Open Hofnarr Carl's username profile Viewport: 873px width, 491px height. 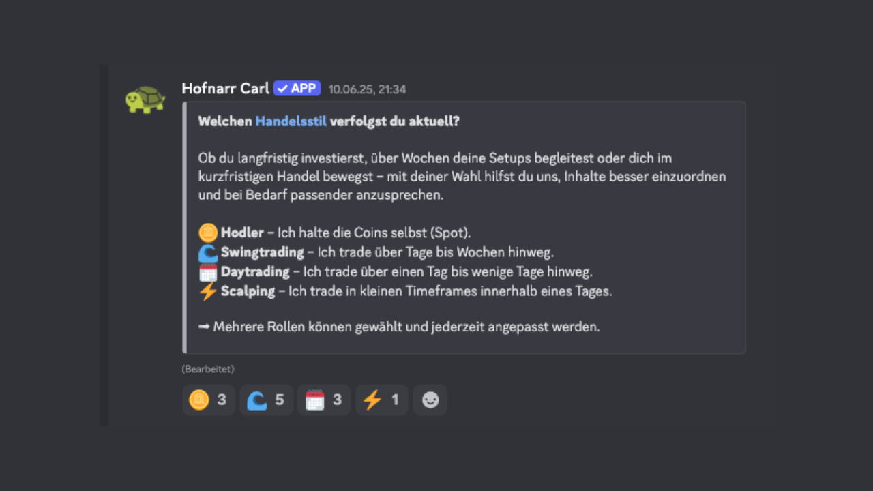[x=225, y=89]
